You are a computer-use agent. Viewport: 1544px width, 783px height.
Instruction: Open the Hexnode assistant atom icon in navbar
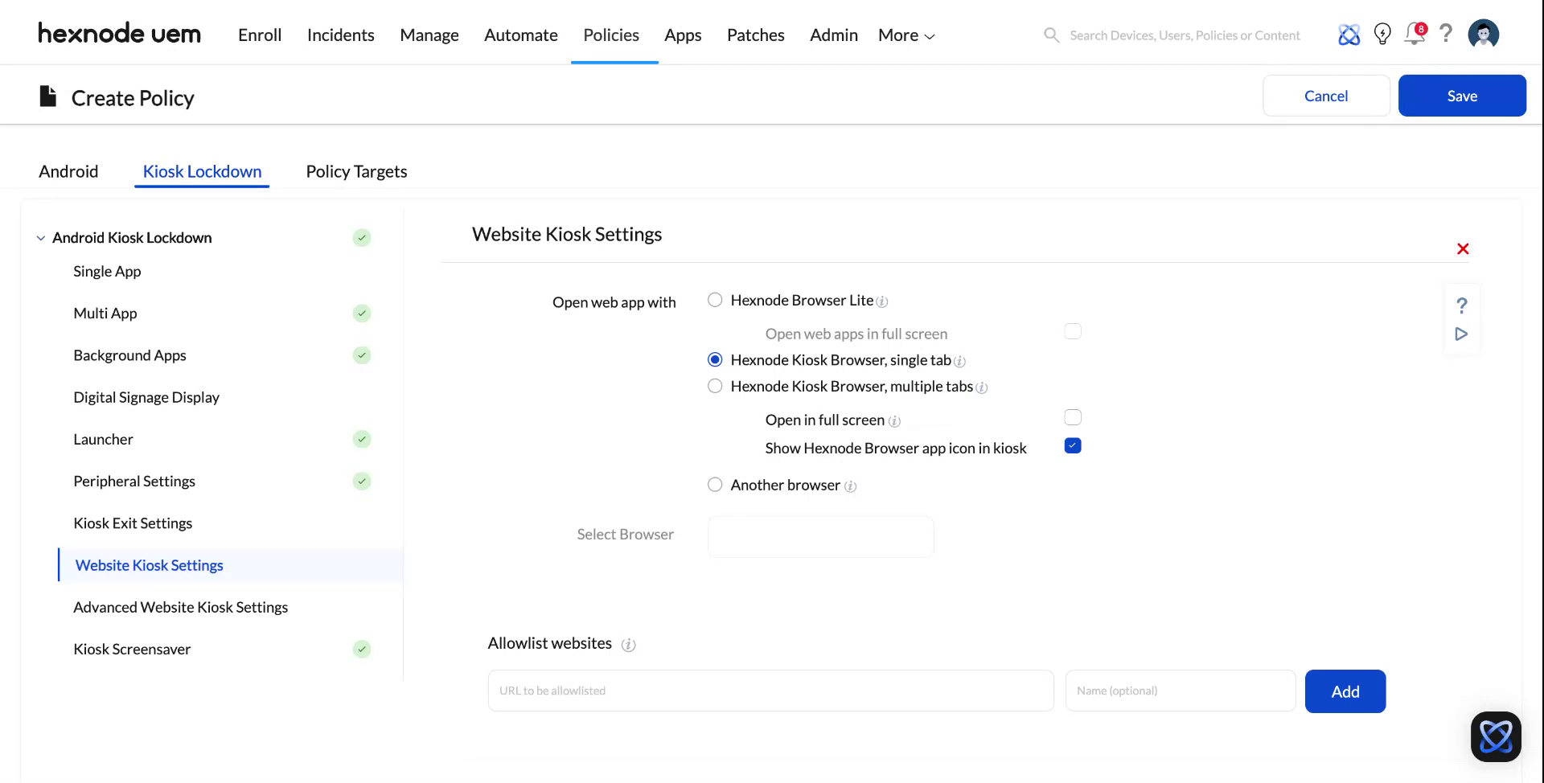[1349, 35]
